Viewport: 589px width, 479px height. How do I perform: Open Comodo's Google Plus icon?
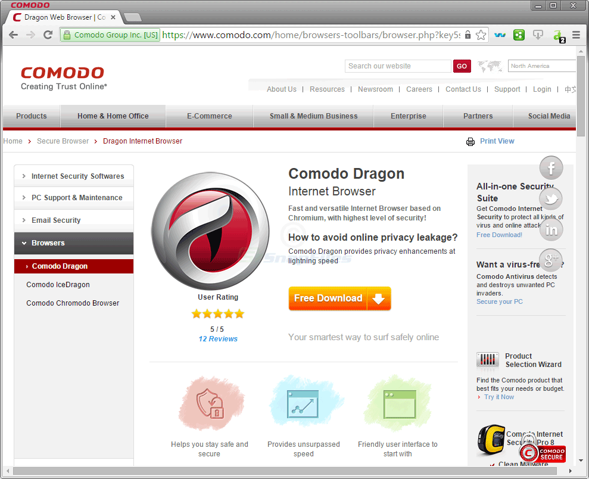551,260
